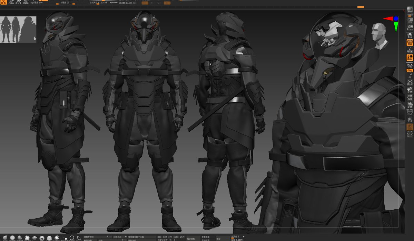The image size is (414, 241).
Task: Select the Circle selection stroke icon
Action: pos(72,238)
